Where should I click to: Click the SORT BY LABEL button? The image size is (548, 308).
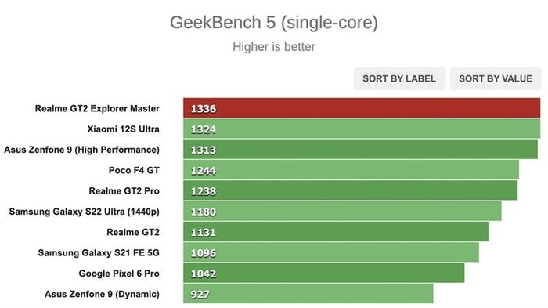[399, 78]
